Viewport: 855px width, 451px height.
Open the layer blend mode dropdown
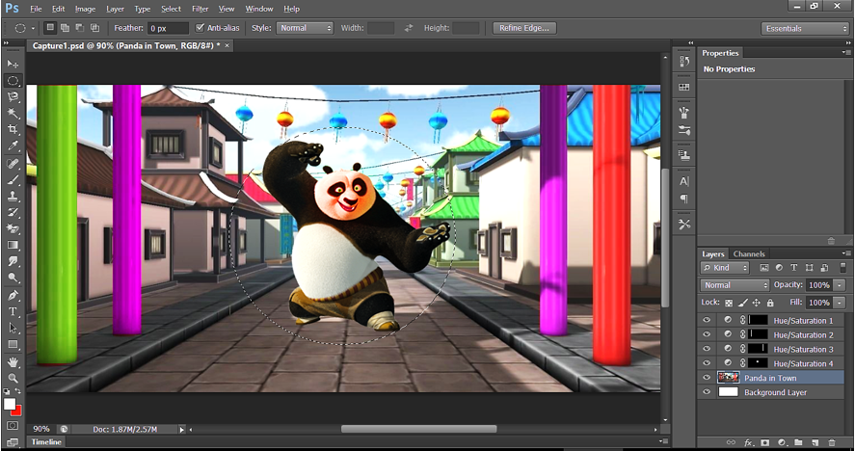click(735, 285)
